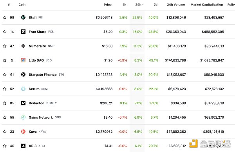
Task: Click the Numeraire logo icon
Action: 23,46
